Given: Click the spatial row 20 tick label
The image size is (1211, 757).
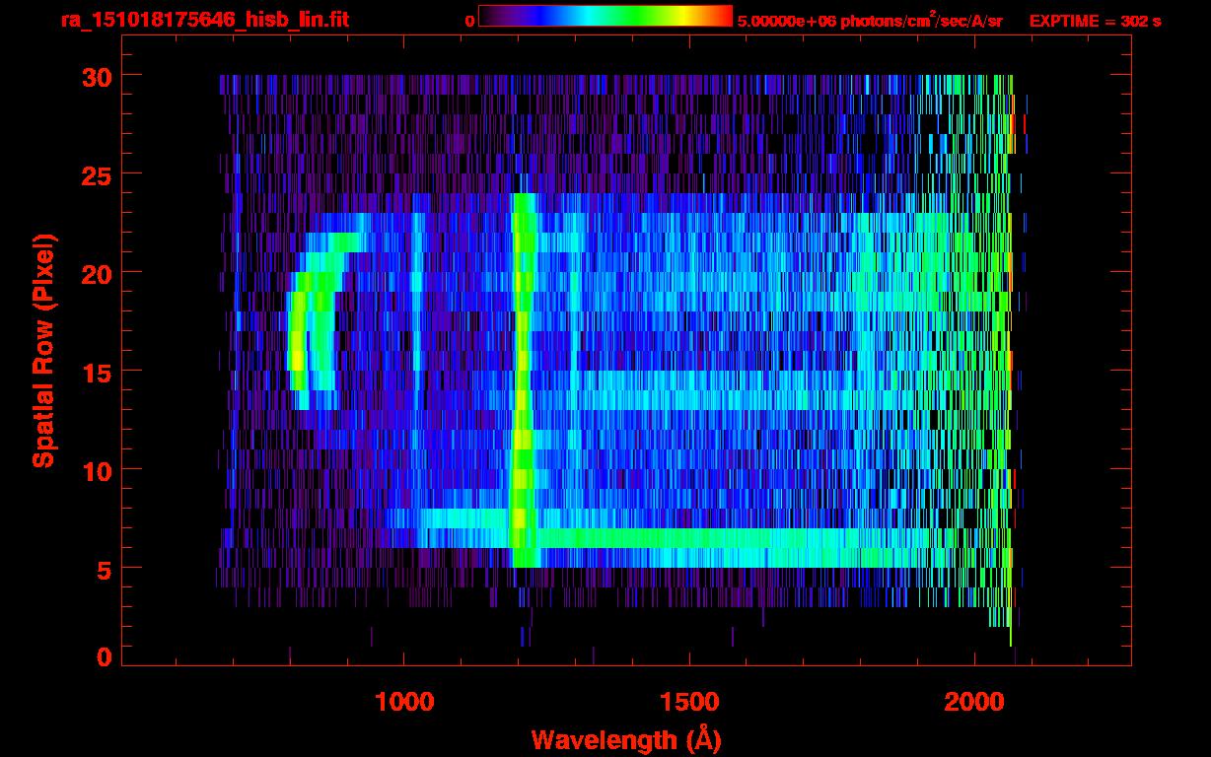Looking at the screenshot, I should coord(96,273).
